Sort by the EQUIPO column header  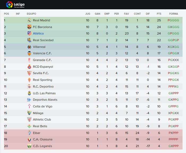[x=31, y=14]
